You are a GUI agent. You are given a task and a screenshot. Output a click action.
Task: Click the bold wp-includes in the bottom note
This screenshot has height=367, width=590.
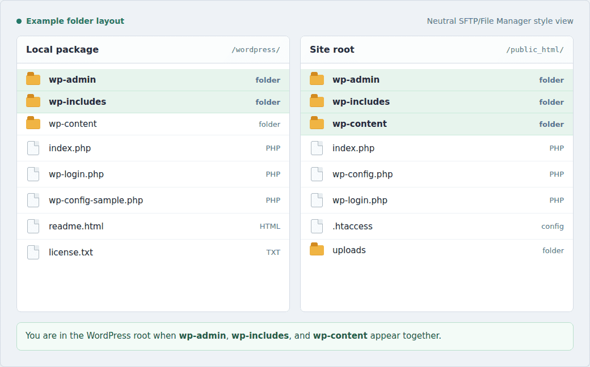coord(260,335)
